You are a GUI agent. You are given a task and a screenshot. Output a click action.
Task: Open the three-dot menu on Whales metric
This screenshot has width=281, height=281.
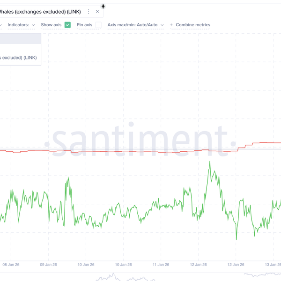coord(89,12)
